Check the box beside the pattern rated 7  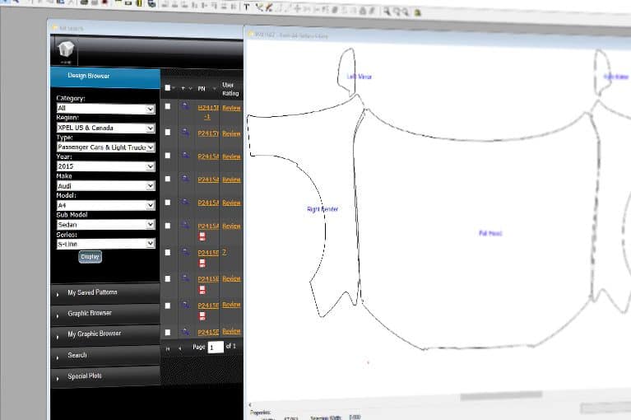[168, 253]
